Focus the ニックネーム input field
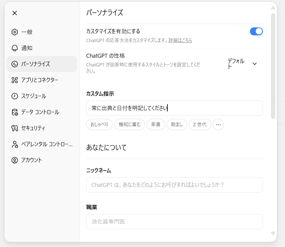 (174, 185)
